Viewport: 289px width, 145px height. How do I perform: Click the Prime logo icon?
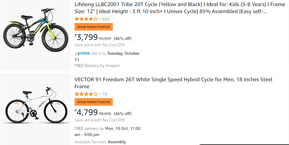click(82, 54)
